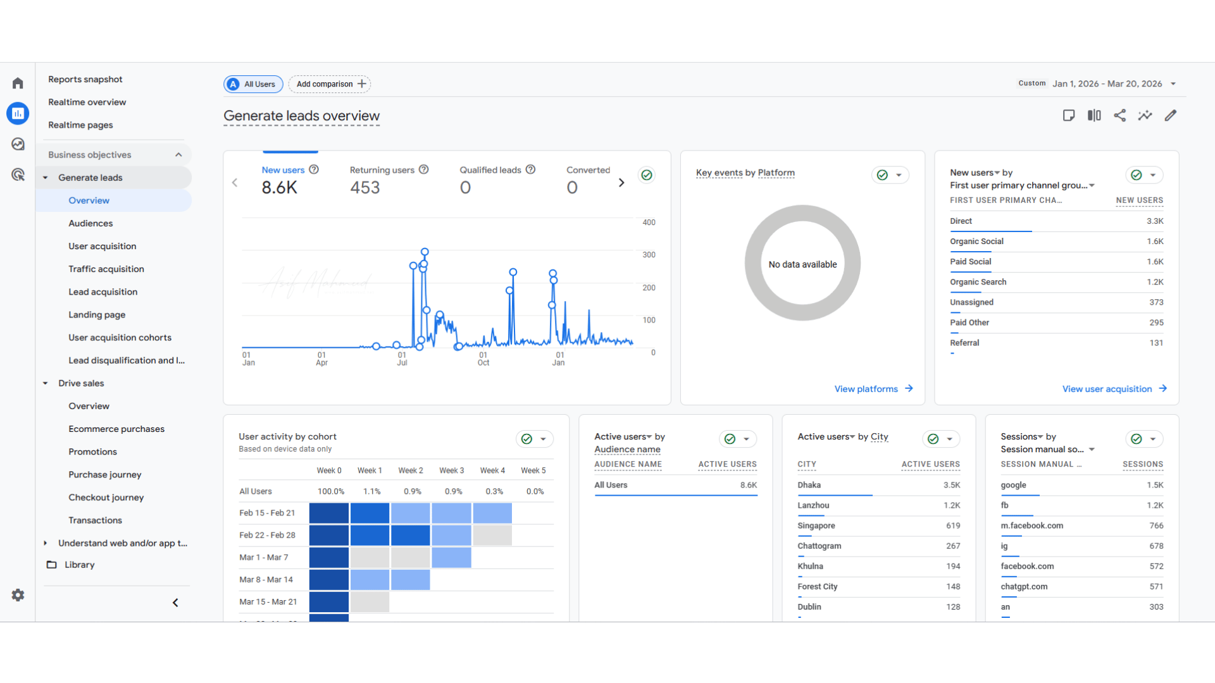Open the Explore icon in left rail

pos(18,144)
